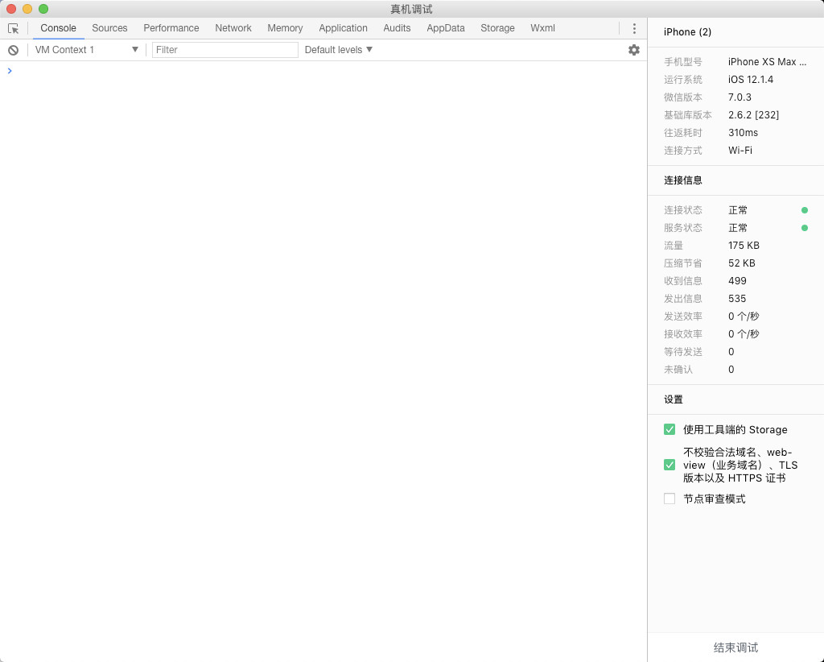Go to the Audits tab

(397, 28)
